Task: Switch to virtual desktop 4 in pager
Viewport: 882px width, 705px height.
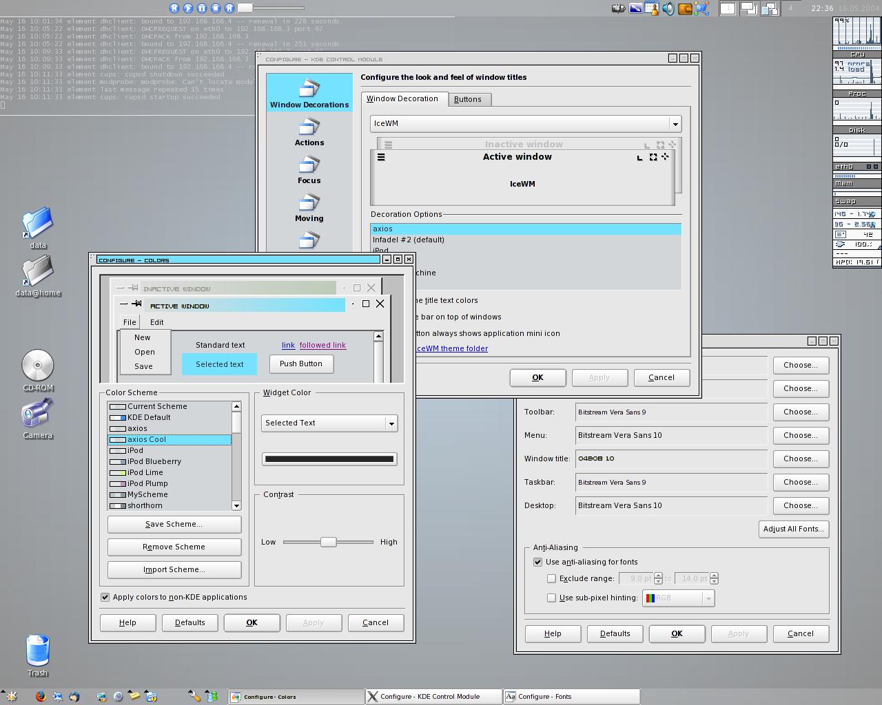Action: pos(790,8)
